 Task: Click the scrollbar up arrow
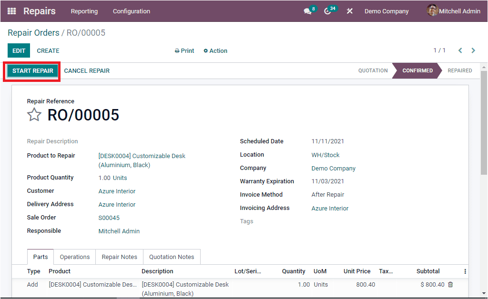[484, 67]
